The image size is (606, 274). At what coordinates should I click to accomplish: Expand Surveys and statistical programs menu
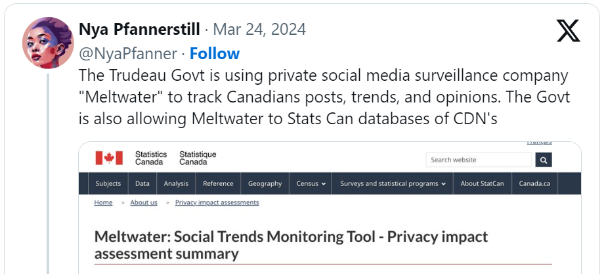coord(393,183)
